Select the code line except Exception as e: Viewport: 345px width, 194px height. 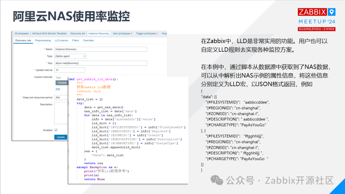(97, 167)
